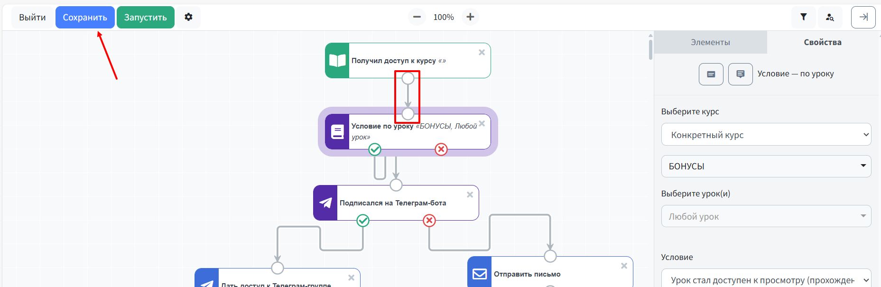Open the Условие dropdown about lesson availability

(766, 280)
